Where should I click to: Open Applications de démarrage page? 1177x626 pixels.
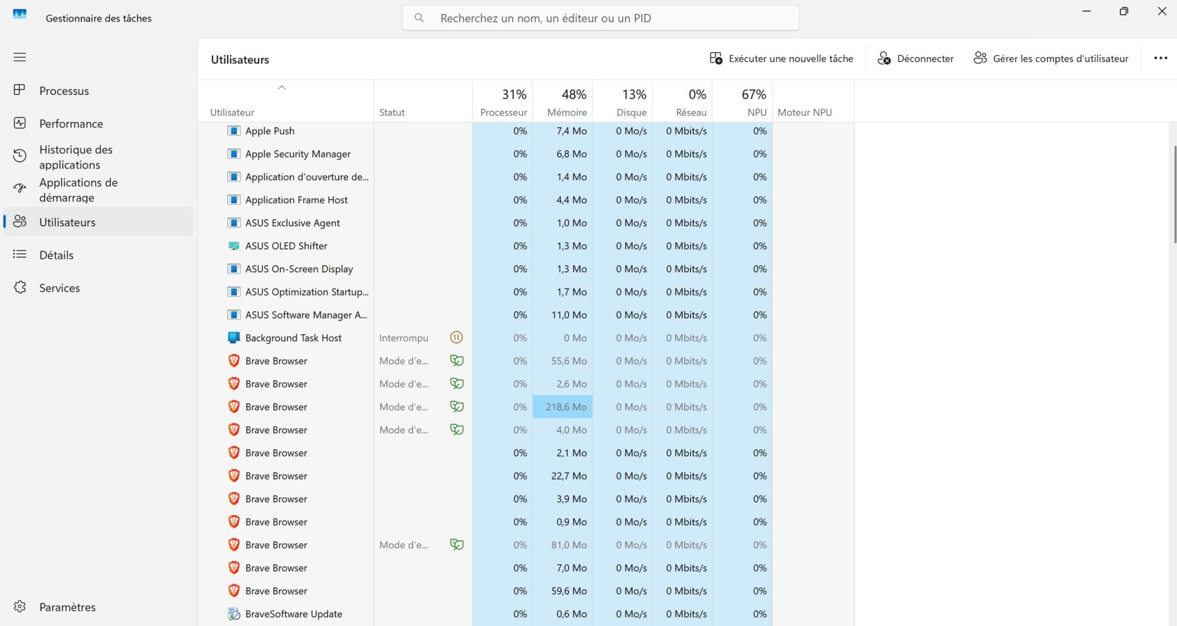point(99,190)
